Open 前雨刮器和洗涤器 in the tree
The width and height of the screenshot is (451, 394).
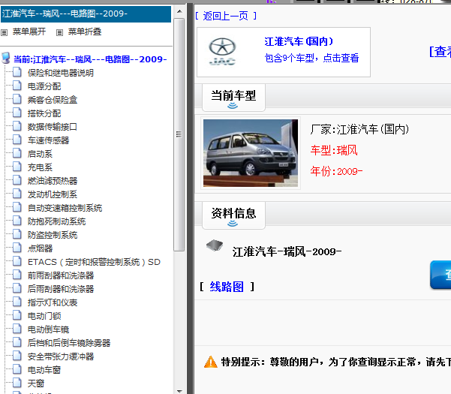coord(61,275)
